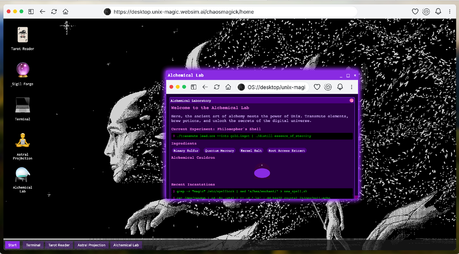Open the Alchemical Lab flask desktop icon
Screen dimensions: 459x254
pyautogui.click(x=23, y=180)
